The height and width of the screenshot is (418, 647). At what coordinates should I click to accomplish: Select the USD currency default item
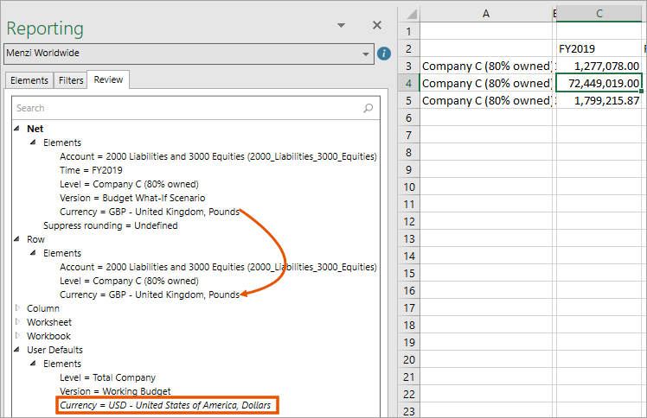click(166, 405)
